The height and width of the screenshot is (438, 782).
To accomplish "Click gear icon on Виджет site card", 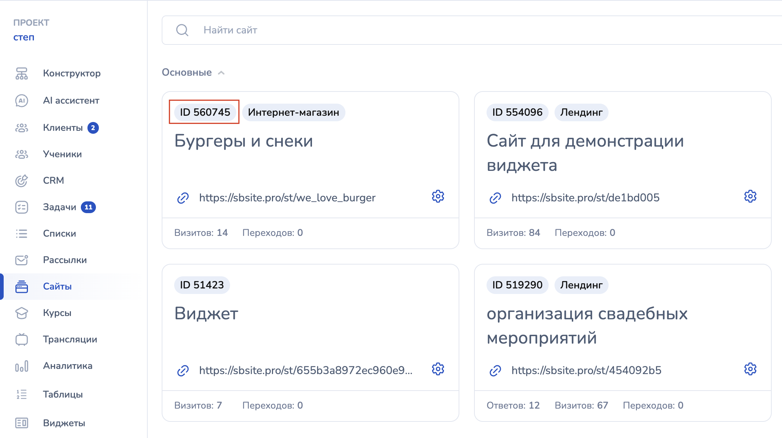I will click(x=438, y=369).
